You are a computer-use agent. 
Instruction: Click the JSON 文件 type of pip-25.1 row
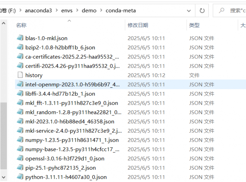[202, 168]
